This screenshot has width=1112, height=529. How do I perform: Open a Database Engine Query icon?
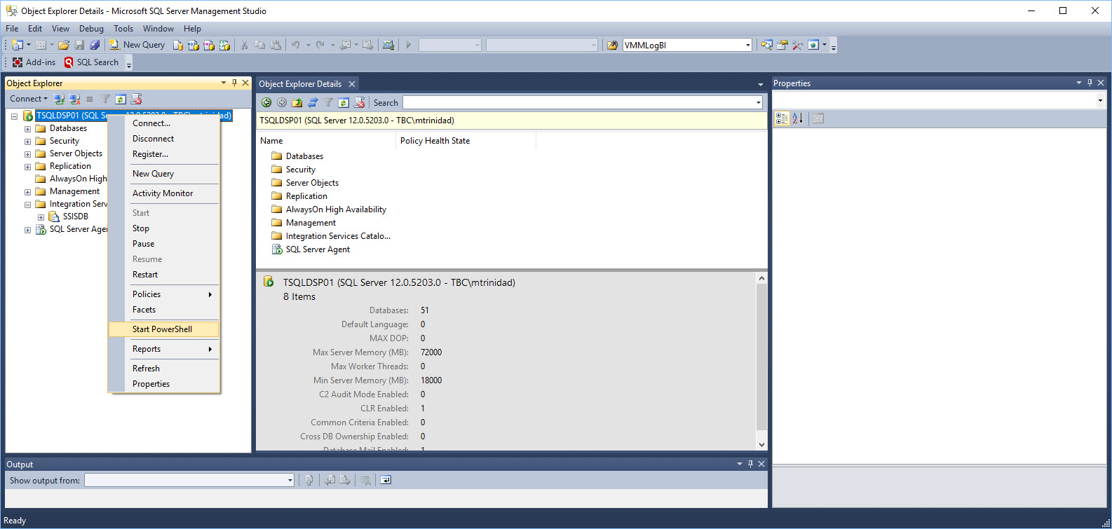178,45
